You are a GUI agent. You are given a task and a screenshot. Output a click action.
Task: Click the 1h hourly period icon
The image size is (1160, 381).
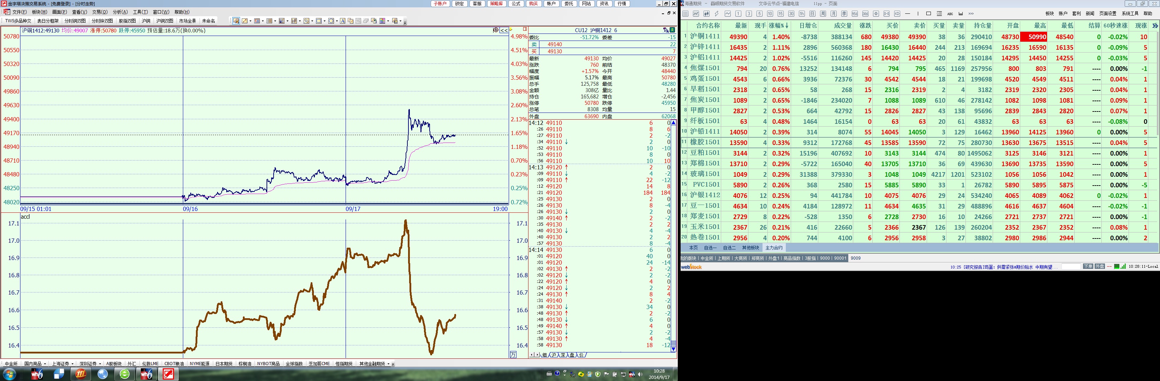click(802, 13)
